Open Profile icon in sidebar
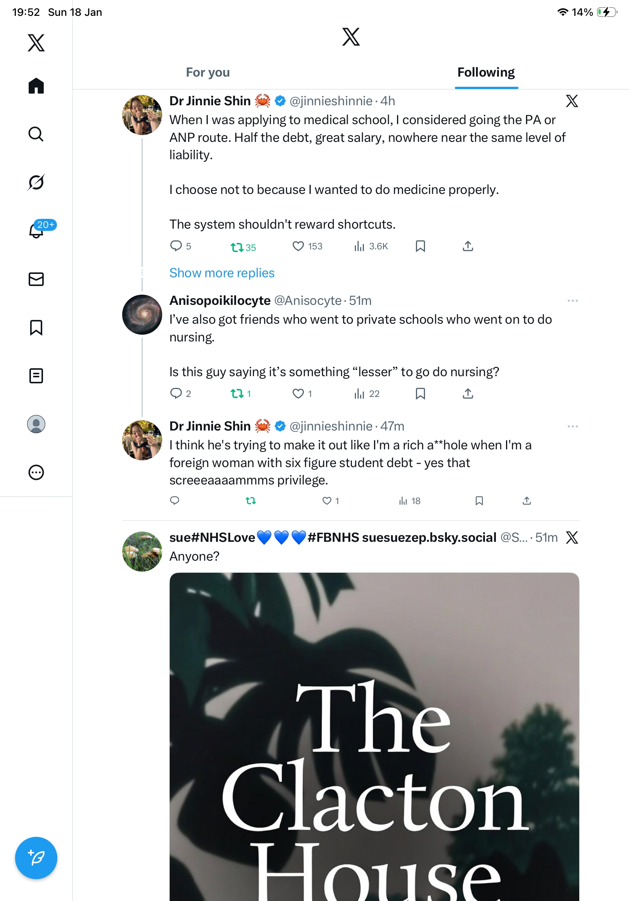 coord(36,424)
